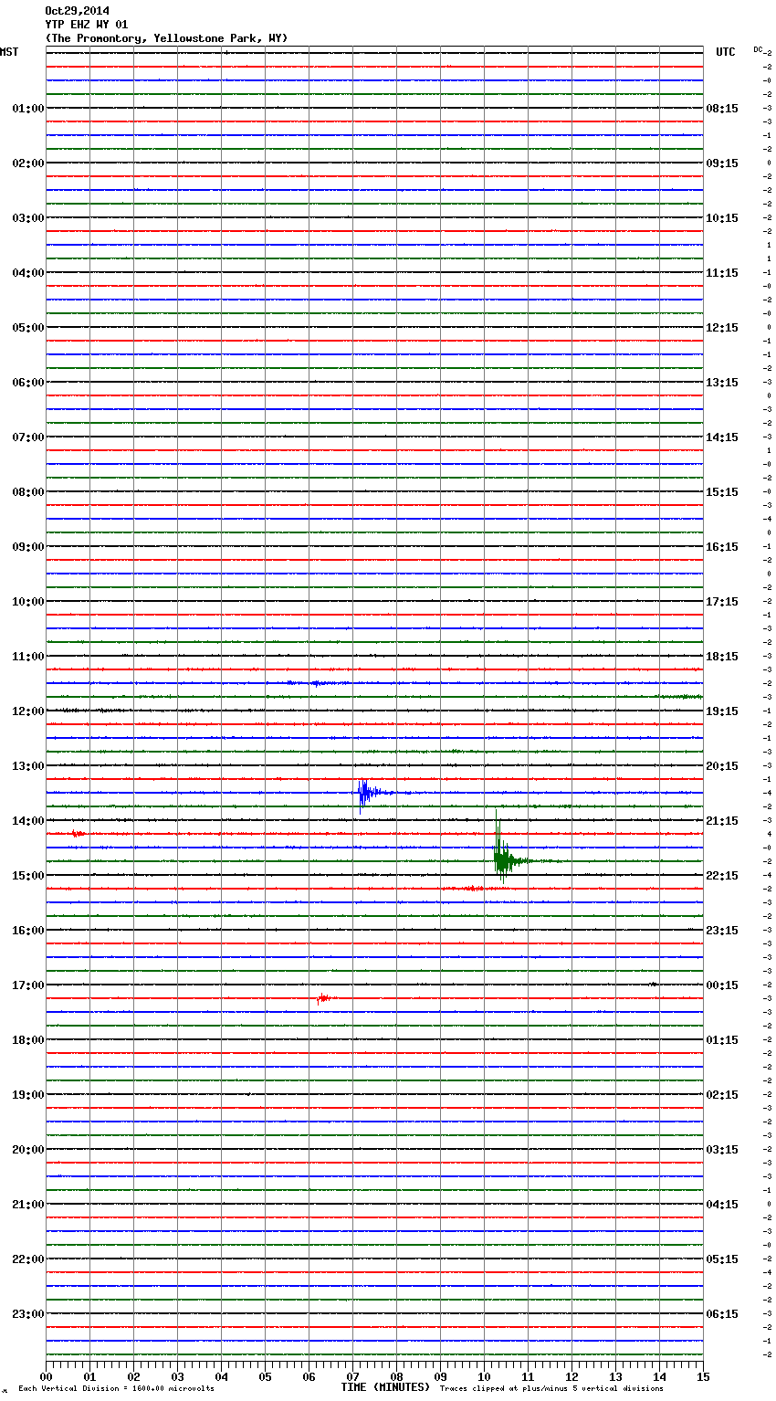Click the '21:15' UTC row label

722,821
